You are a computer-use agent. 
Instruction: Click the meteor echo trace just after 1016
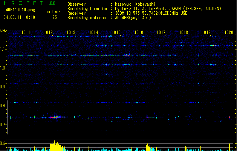(151, 117)
